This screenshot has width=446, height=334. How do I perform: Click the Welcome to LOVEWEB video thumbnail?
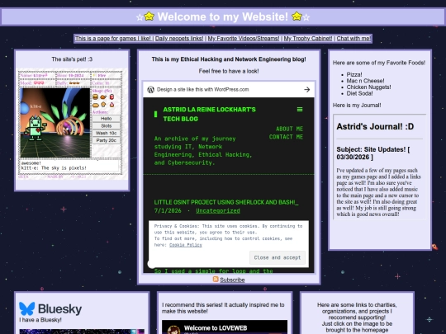pyautogui.click(x=225, y=327)
